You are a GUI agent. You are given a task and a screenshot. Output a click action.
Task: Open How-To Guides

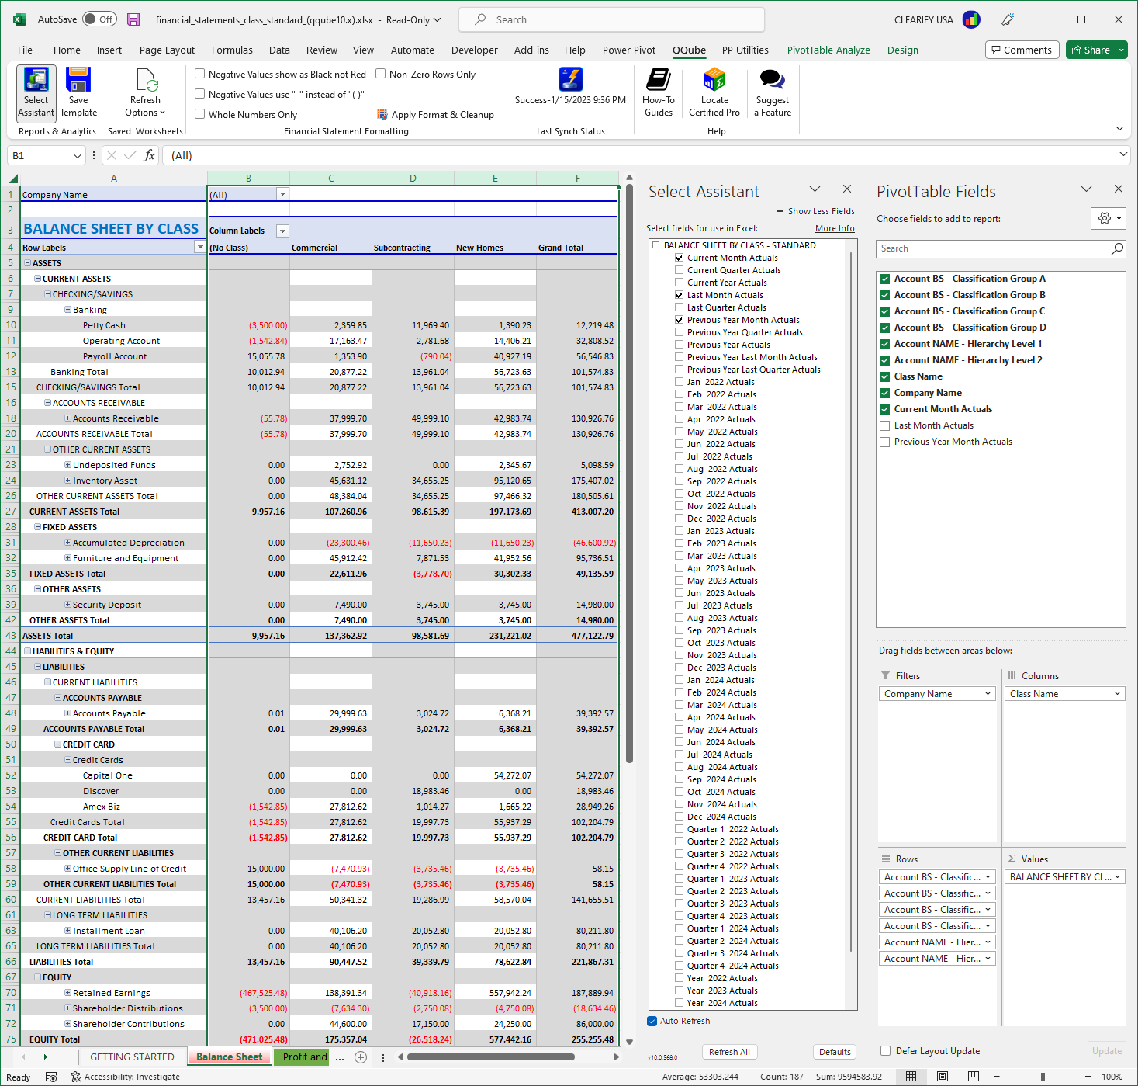[658, 92]
